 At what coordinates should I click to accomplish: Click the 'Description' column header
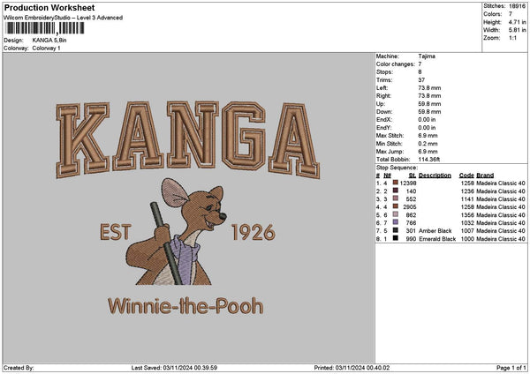[435, 176]
